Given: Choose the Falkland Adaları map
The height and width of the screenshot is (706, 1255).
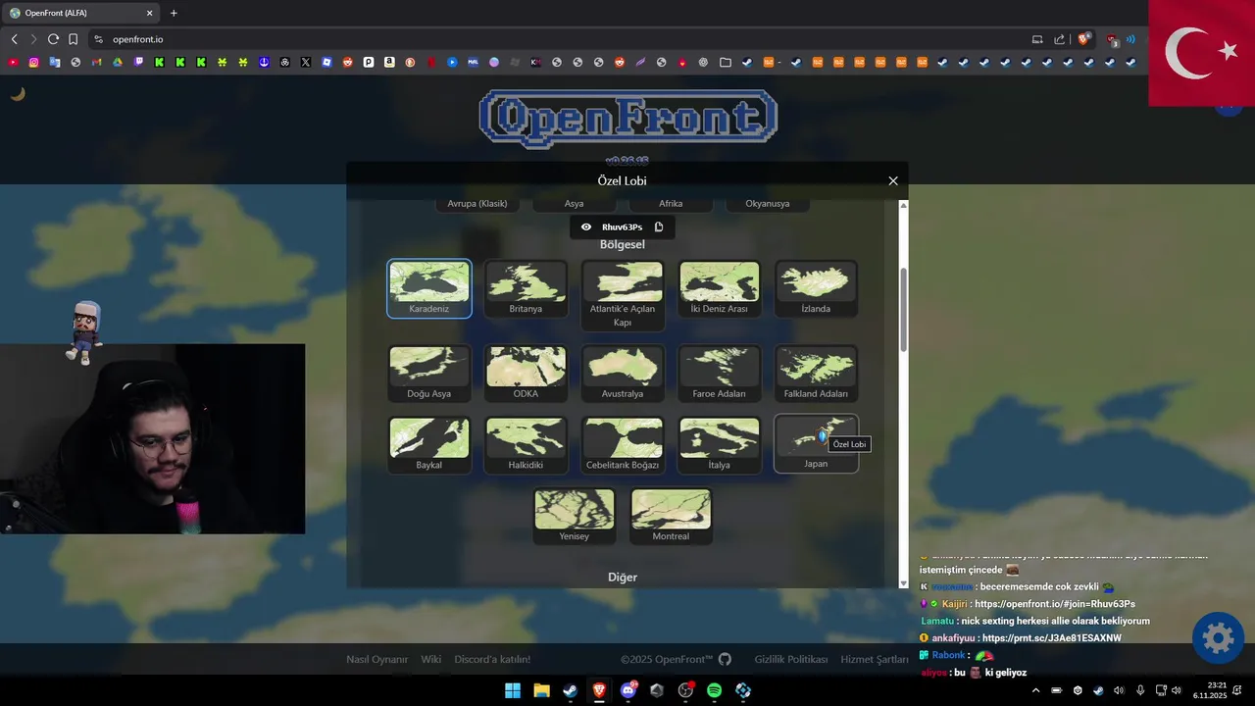Looking at the screenshot, I should [816, 374].
